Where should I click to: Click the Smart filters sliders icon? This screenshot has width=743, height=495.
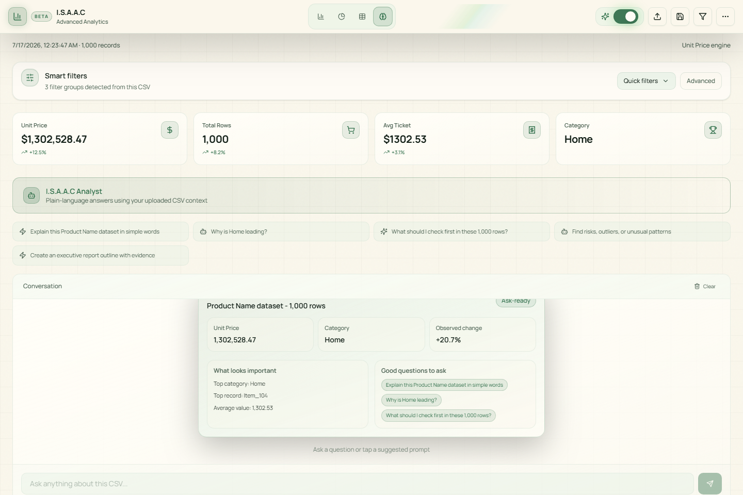30,78
